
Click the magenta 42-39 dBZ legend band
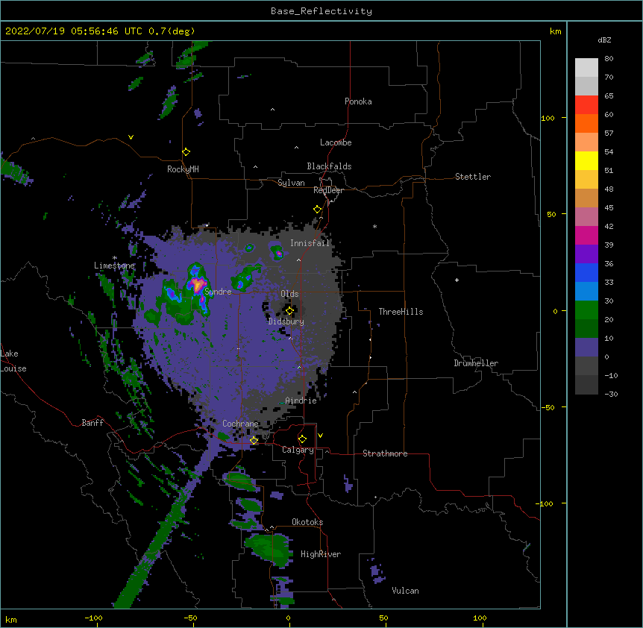[x=586, y=236]
